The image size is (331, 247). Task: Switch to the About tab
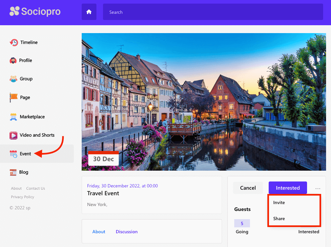(x=99, y=232)
